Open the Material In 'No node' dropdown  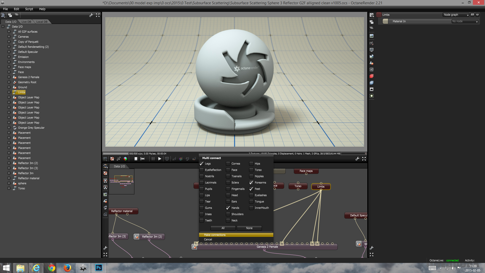pyautogui.click(x=465, y=21)
